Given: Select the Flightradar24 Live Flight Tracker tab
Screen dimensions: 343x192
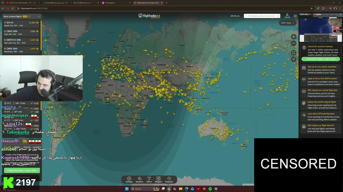Looking at the screenshot, I should pyautogui.click(x=148, y=3).
